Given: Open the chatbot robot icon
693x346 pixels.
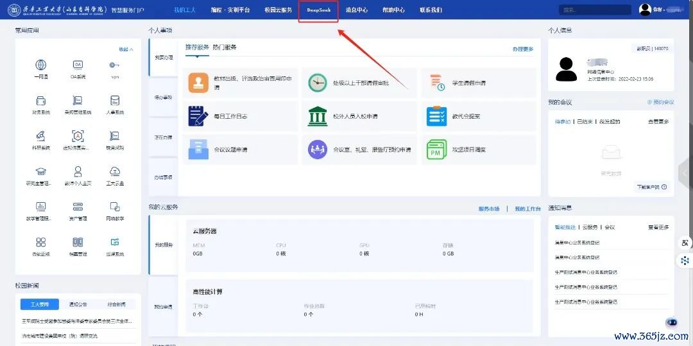Looking at the screenshot, I should (671, 323).
